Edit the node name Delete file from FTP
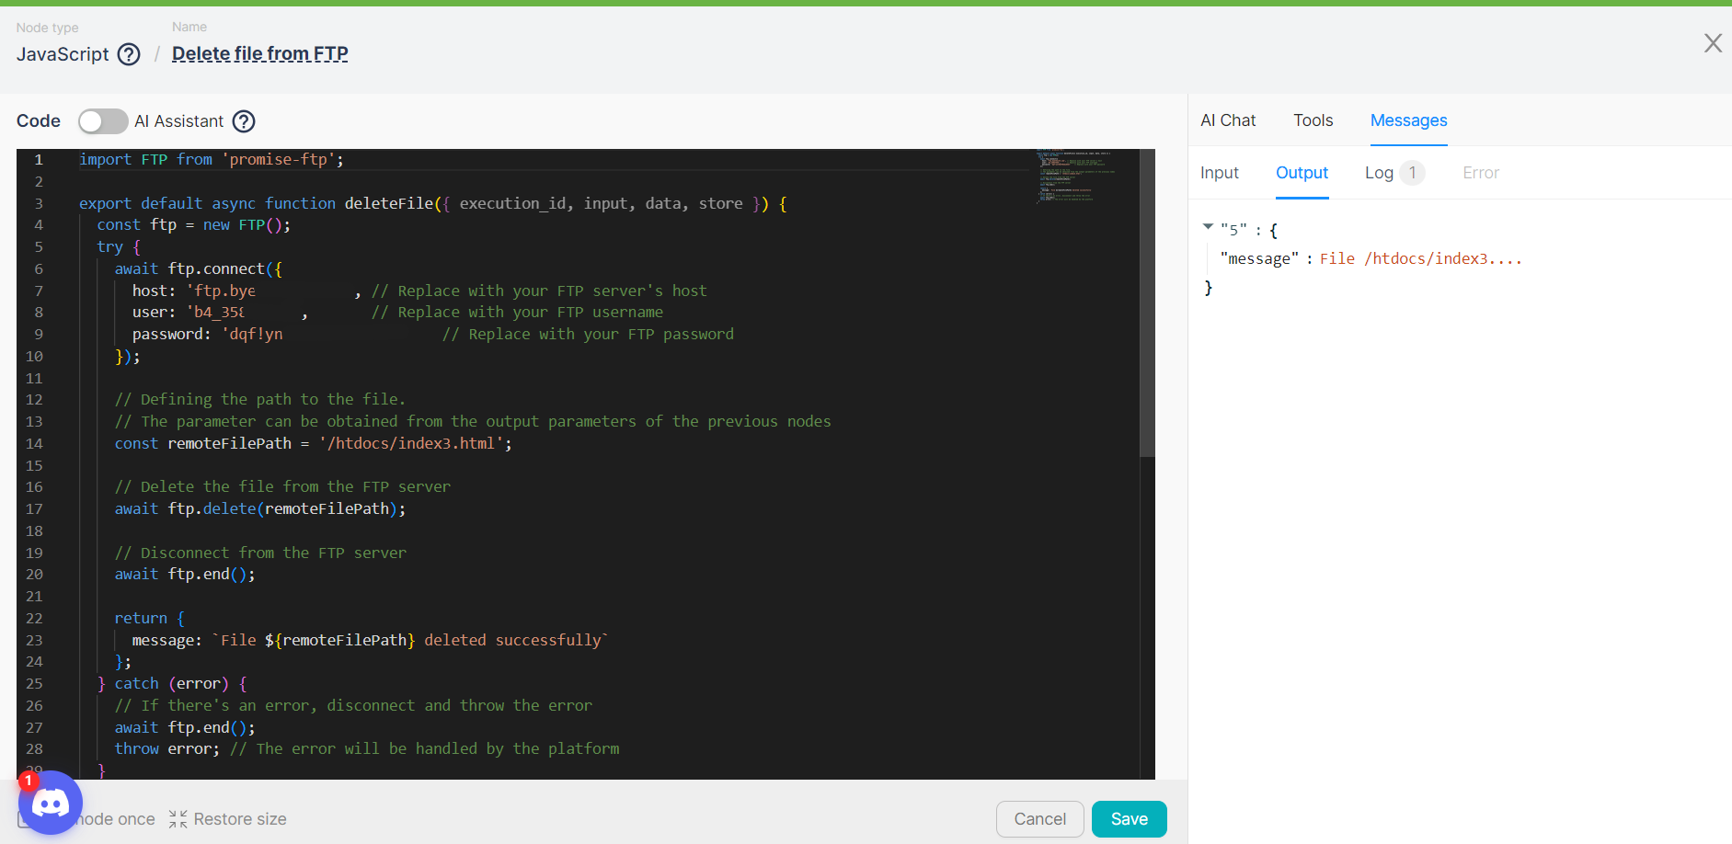Screen dimensions: 1732x844 click(259, 54)
